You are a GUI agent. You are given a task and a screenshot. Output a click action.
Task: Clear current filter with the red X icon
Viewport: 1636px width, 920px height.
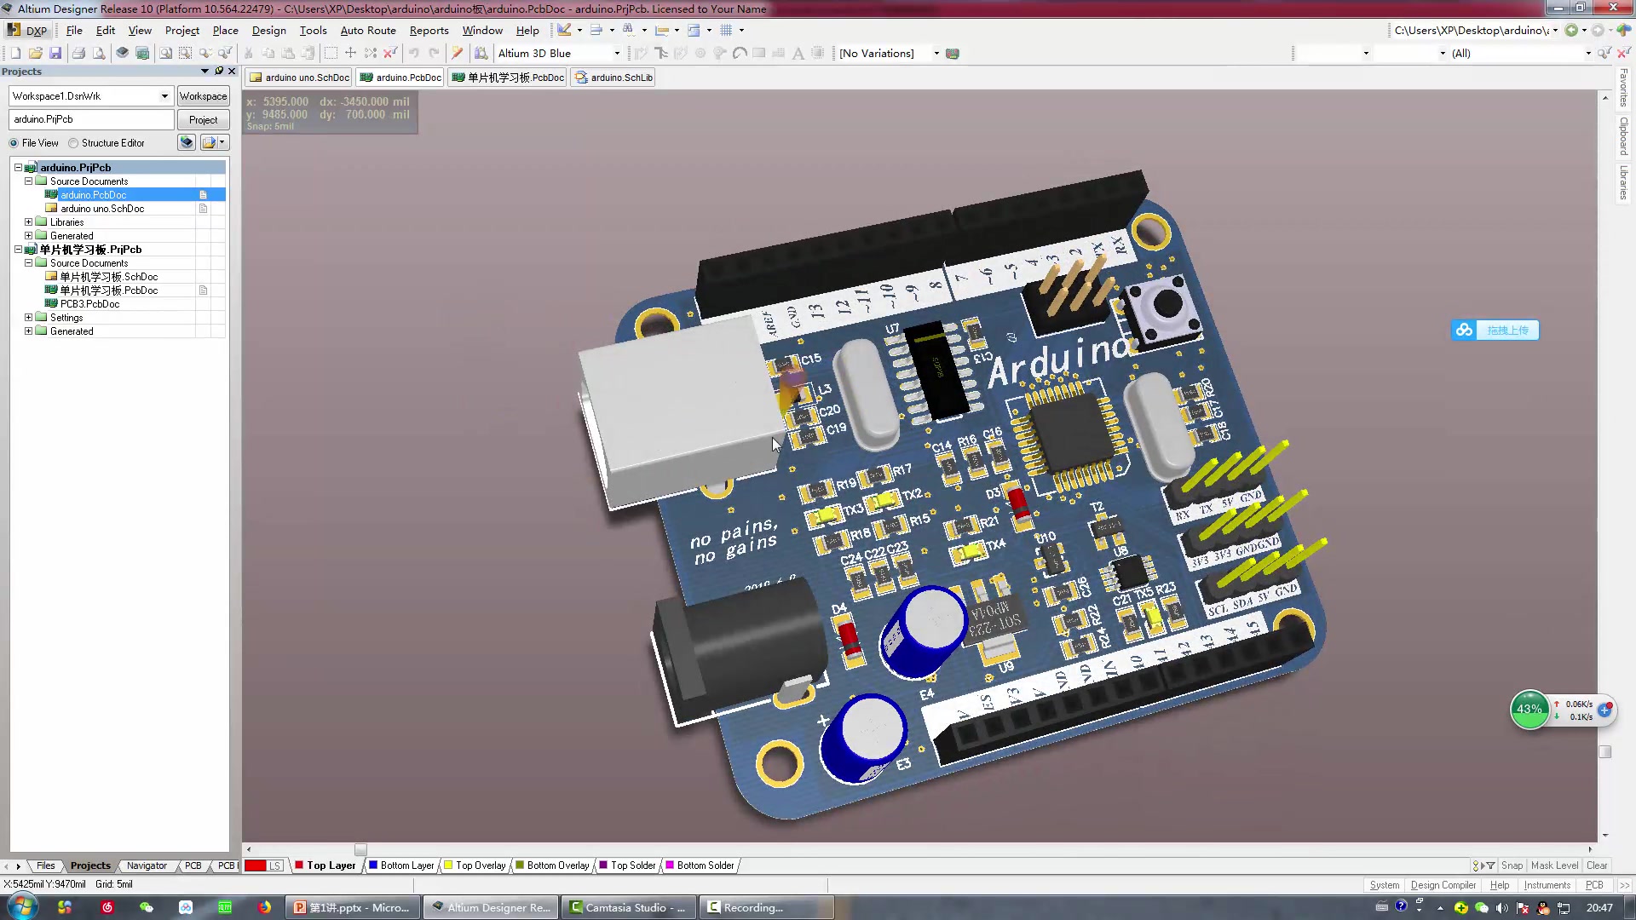(390, 53)
